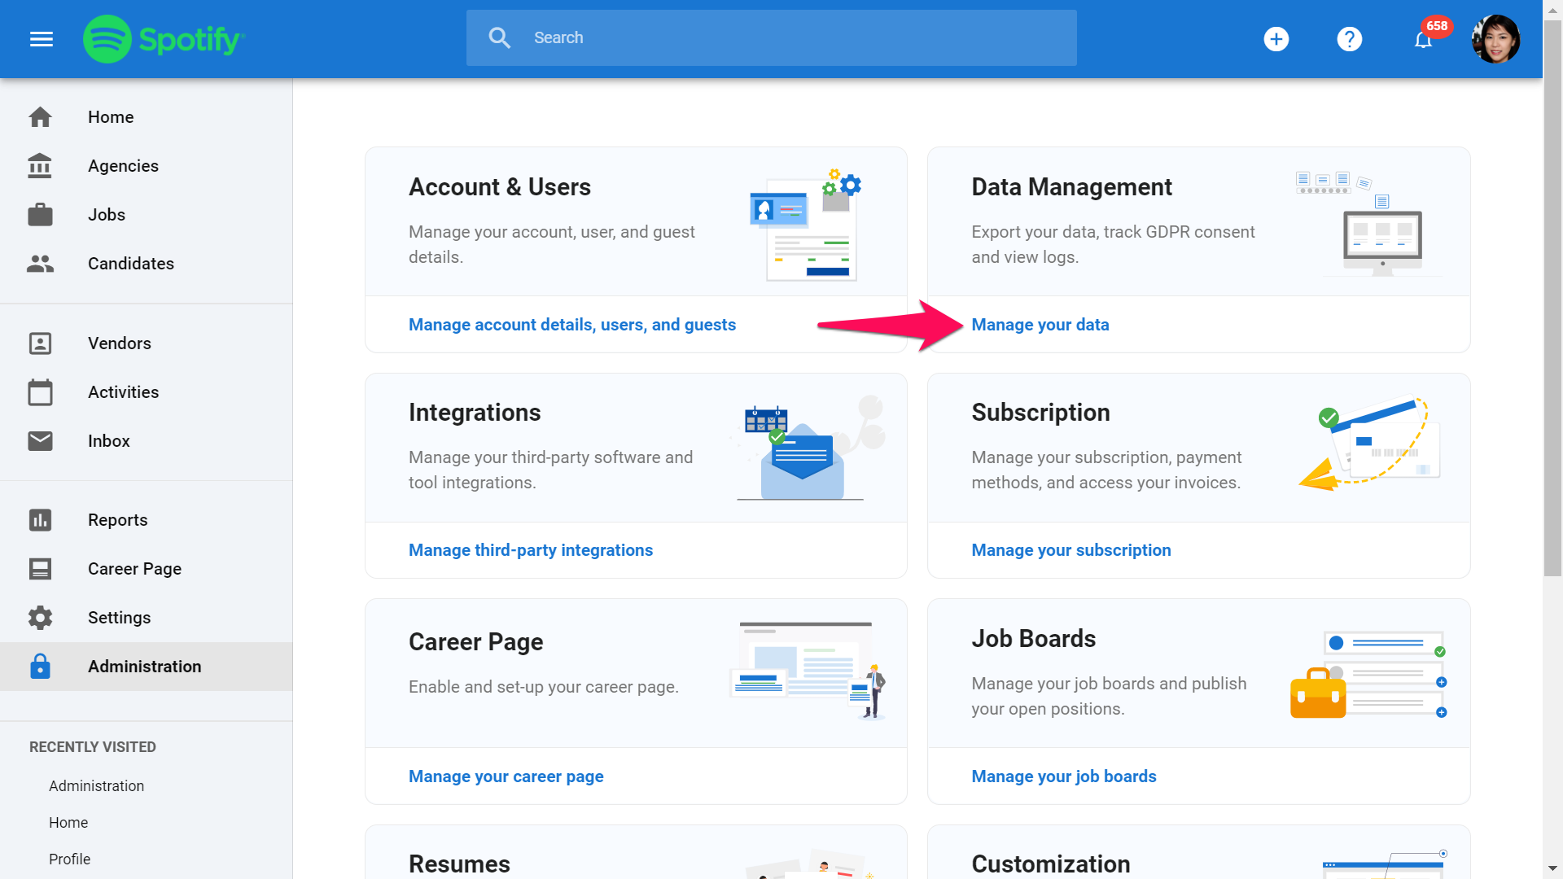Click the Spotify logo

pos(164,39)
